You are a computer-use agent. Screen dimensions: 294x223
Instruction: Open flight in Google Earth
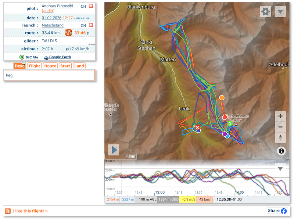(x=60, y=57)
